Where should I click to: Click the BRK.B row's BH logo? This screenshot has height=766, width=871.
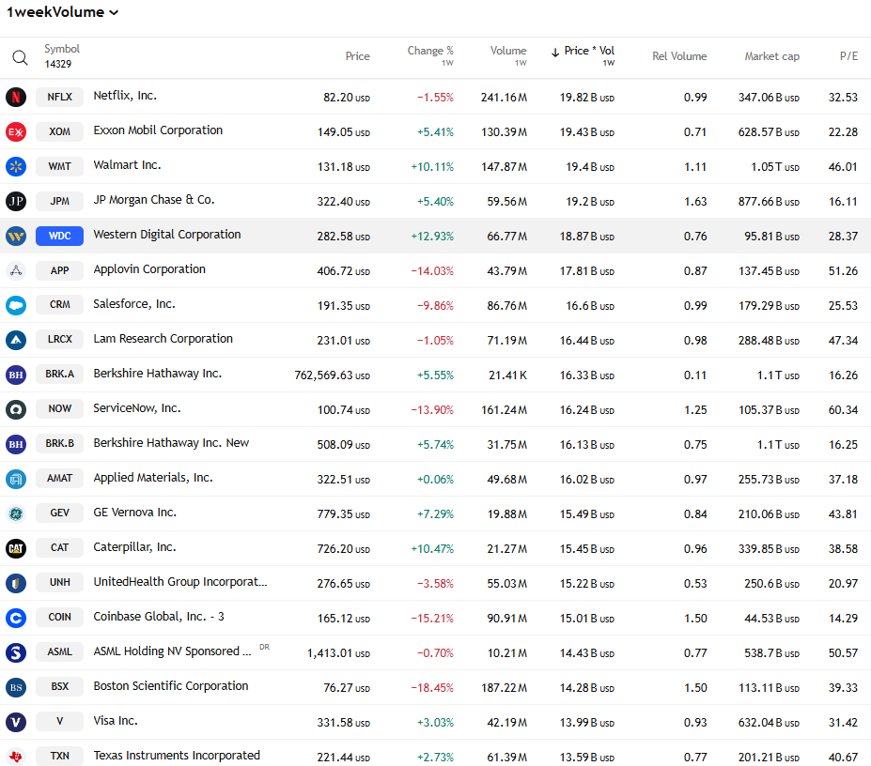pos(16,444)
